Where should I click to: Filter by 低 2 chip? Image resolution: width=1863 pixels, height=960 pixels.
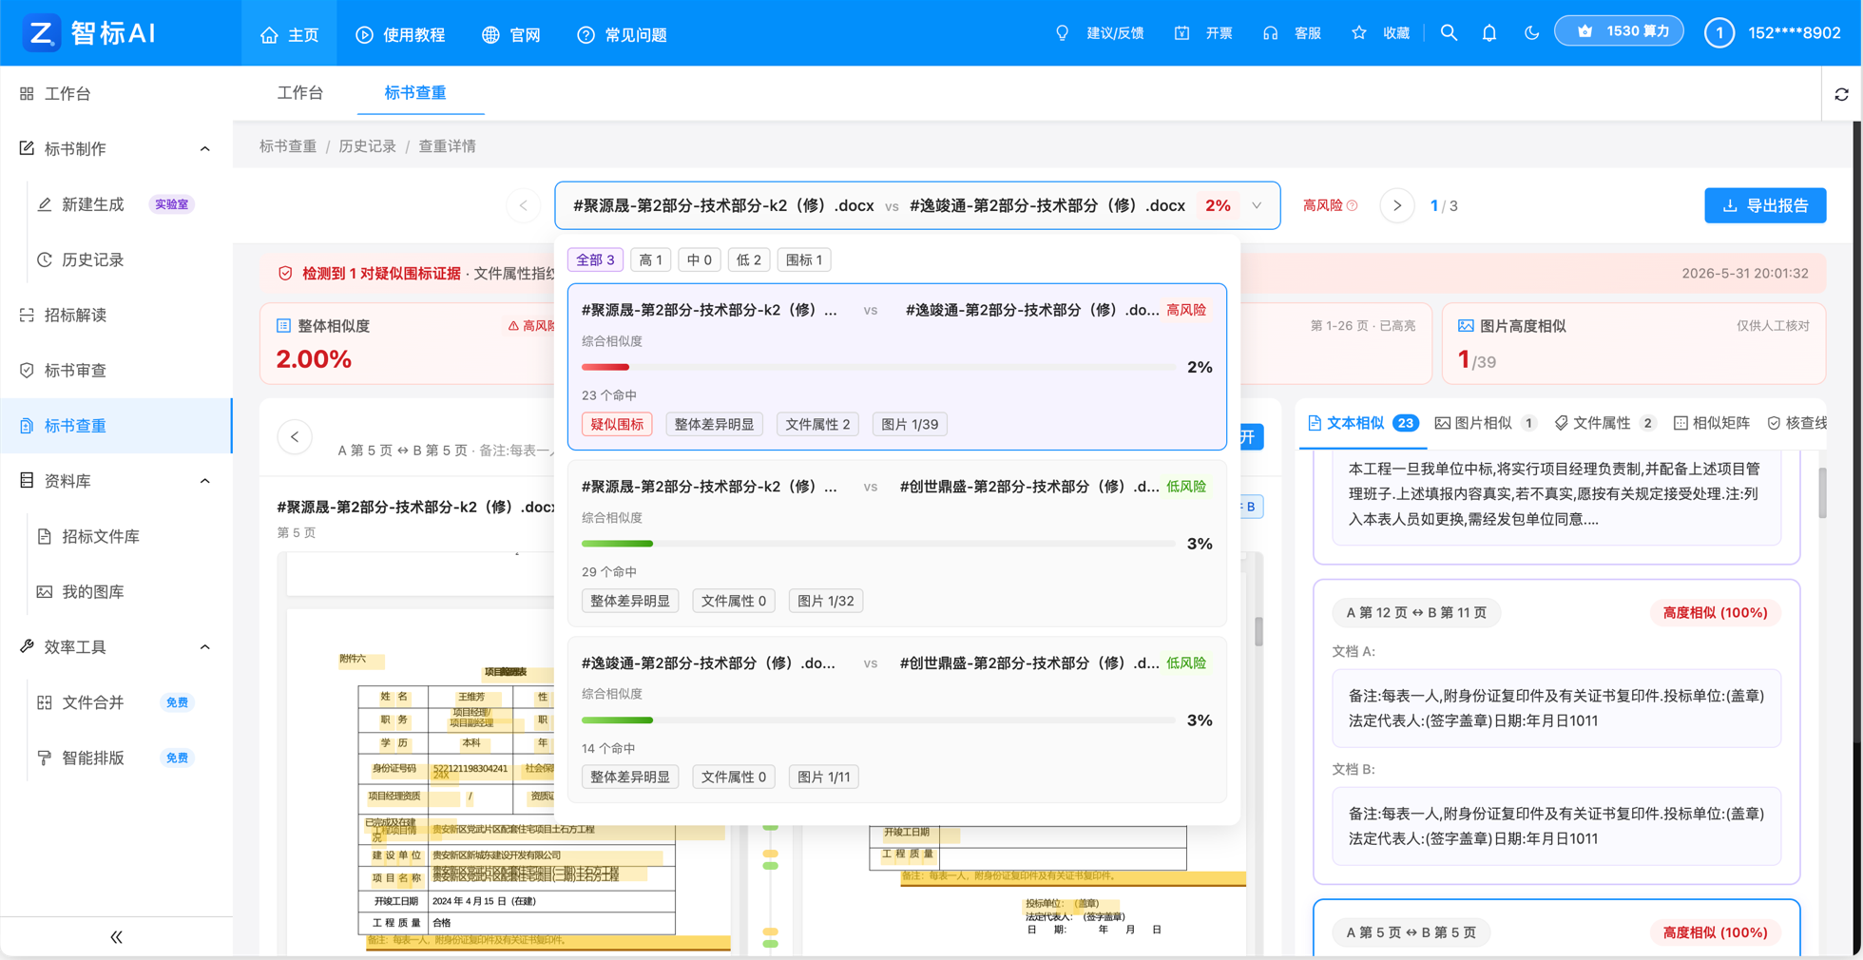[x=749, y=259]
